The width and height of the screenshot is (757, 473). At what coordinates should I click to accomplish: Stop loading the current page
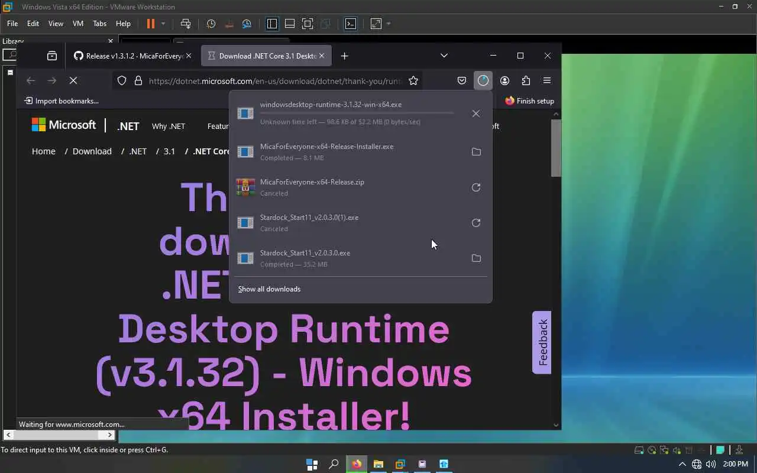73,80
